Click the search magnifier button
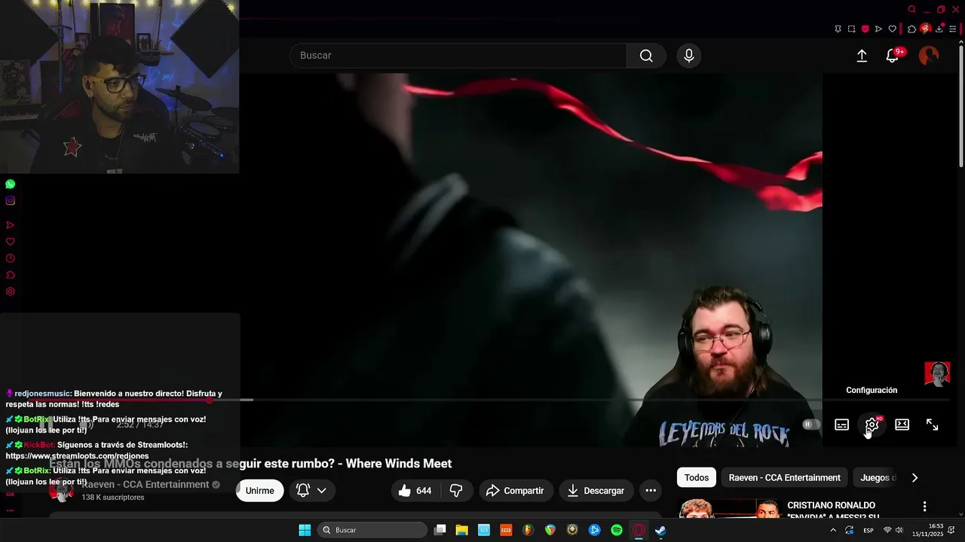This screenshot has height=542, width=965. (x=646, y=56)
